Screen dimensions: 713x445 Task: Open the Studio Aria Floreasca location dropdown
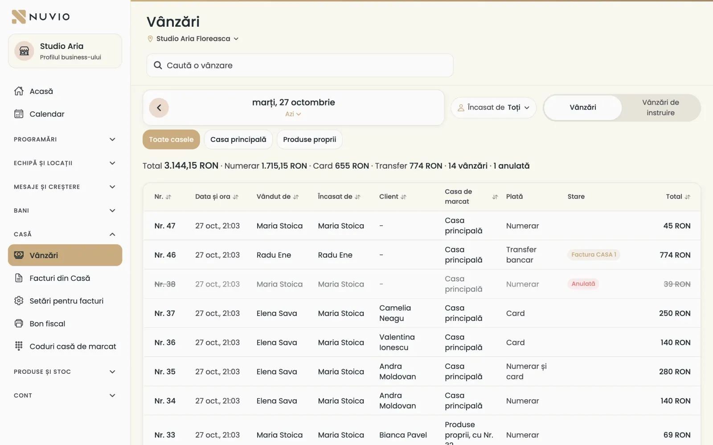(193, 39)
